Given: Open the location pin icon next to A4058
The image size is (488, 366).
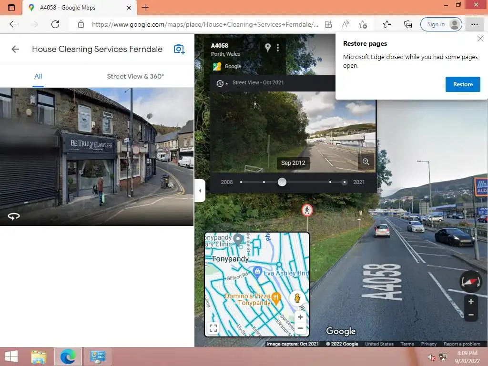Looking at the screenshot, I should (267, 48).
